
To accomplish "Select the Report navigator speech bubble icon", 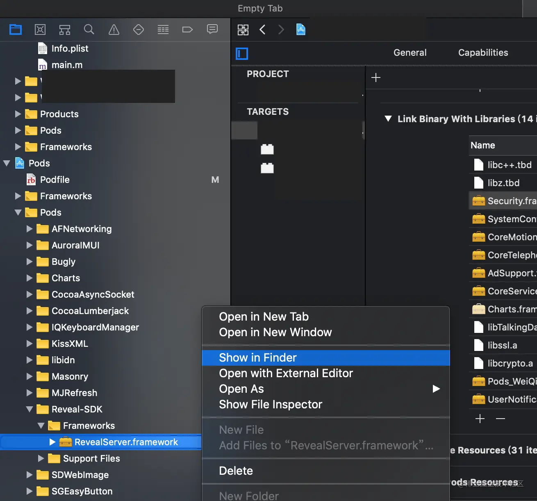I will point(212,29).
